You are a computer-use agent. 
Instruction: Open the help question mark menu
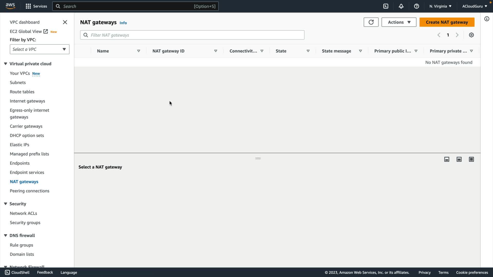pos(416,6)
